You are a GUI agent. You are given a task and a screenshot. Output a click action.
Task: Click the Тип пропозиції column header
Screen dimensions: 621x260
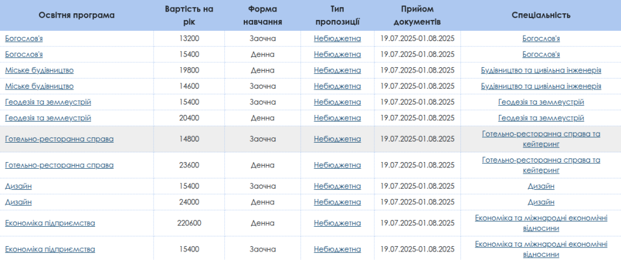[x=337, y=15]
